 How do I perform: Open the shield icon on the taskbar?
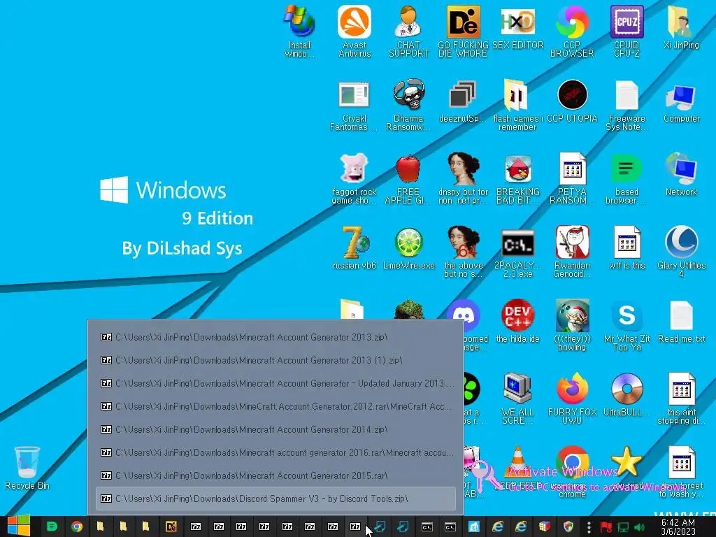(x=568, y=527)
